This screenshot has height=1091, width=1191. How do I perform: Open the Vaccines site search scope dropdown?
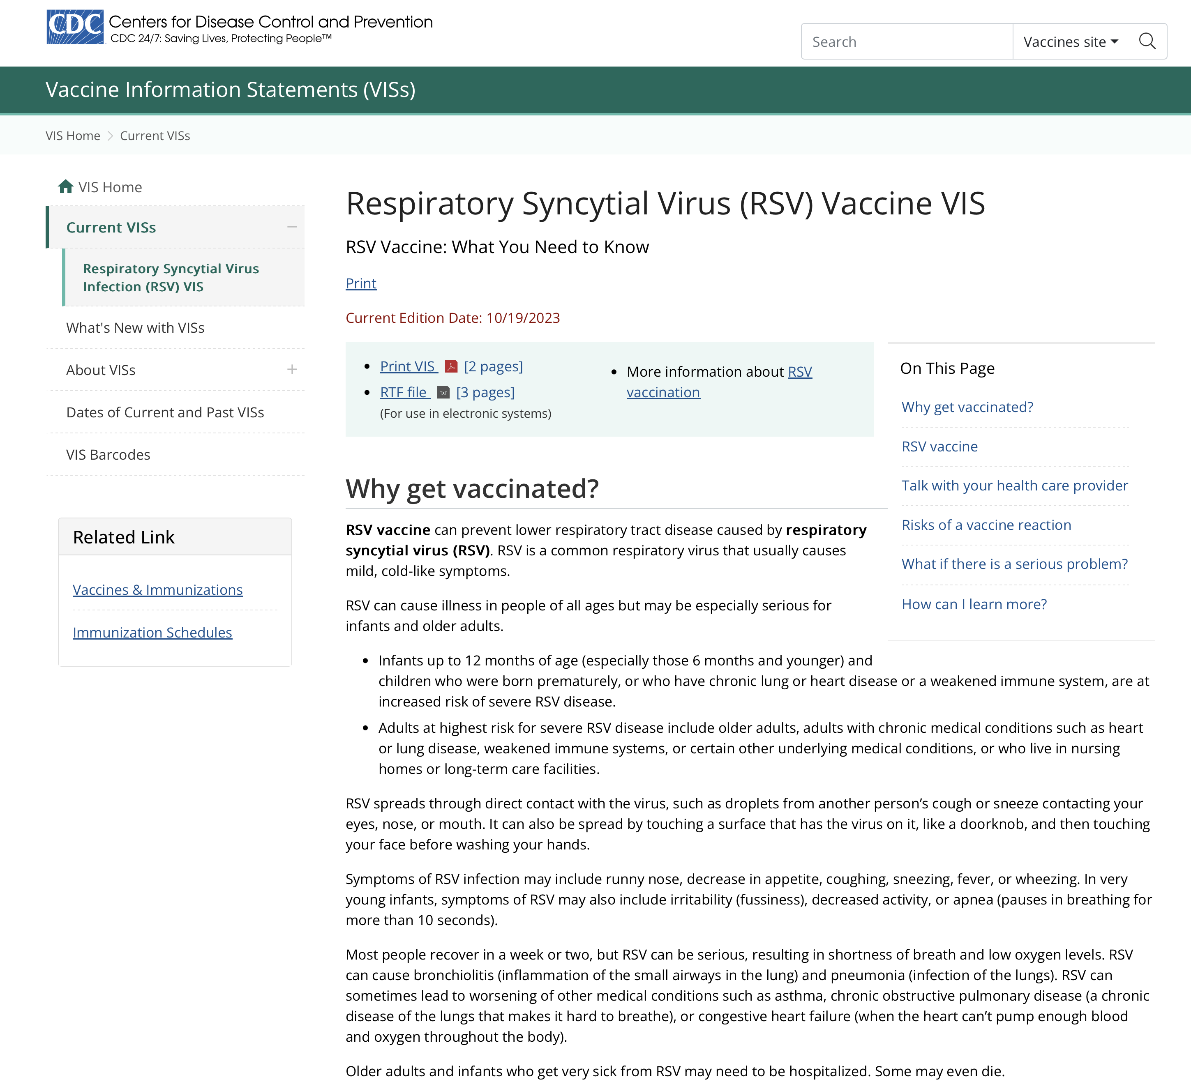tap(1071, 42)
